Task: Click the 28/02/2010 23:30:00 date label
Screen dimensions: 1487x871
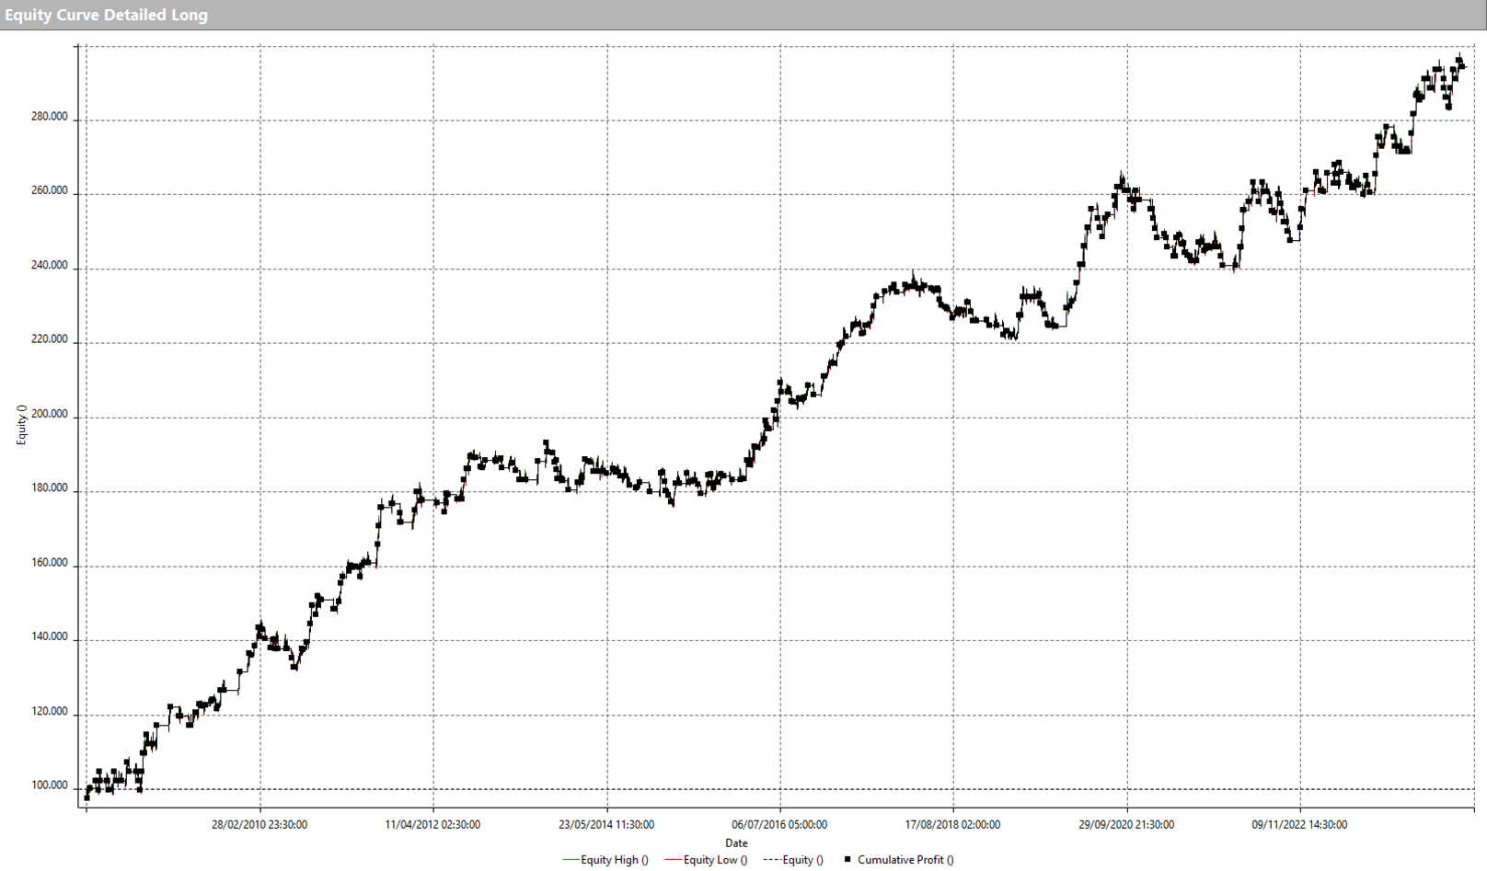Action: [x=259, y=825]
